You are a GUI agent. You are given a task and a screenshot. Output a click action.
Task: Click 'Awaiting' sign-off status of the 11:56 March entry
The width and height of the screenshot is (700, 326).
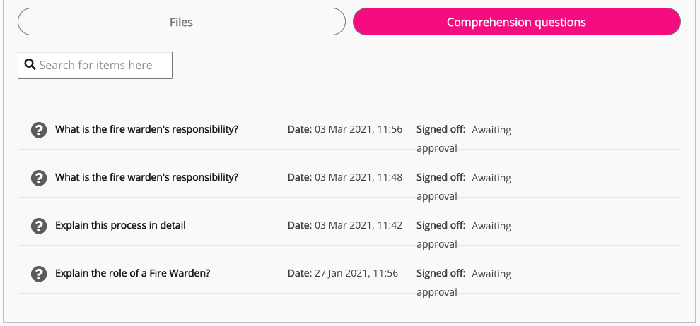click(x=491, y=130)
